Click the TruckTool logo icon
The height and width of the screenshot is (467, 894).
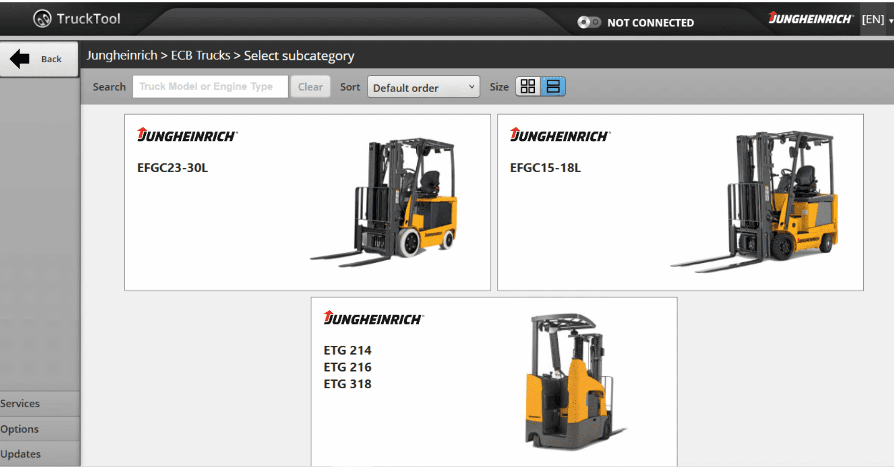(x=42, y=18)
